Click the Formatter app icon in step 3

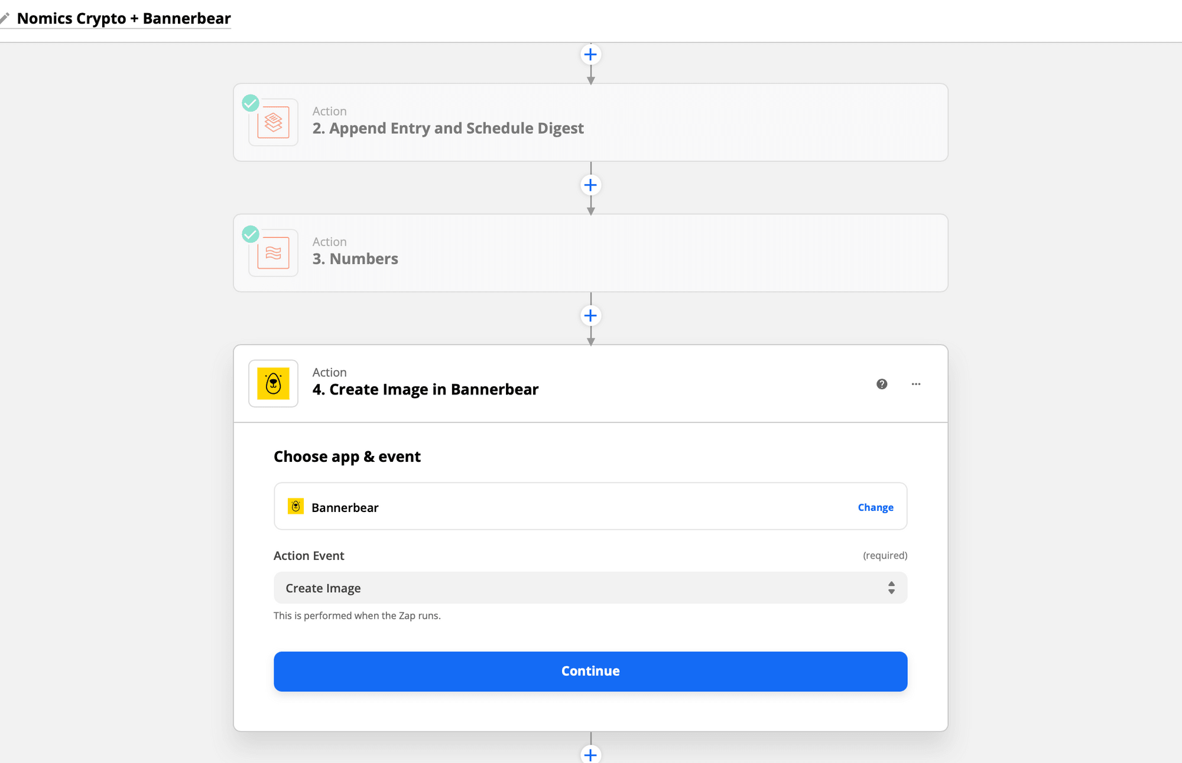point(273,253)
